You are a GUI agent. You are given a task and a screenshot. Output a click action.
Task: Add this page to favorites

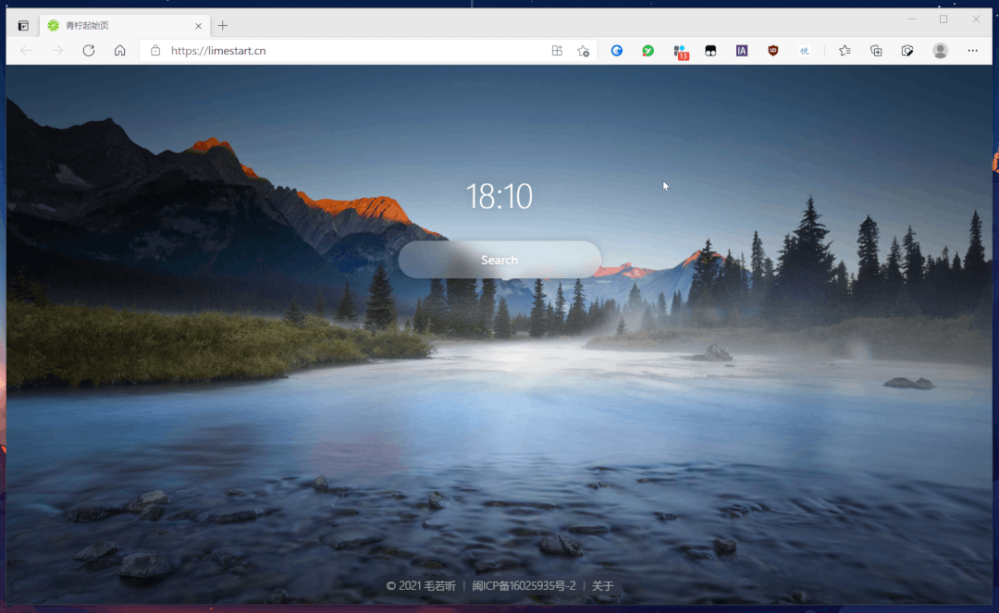coord(583,51)
